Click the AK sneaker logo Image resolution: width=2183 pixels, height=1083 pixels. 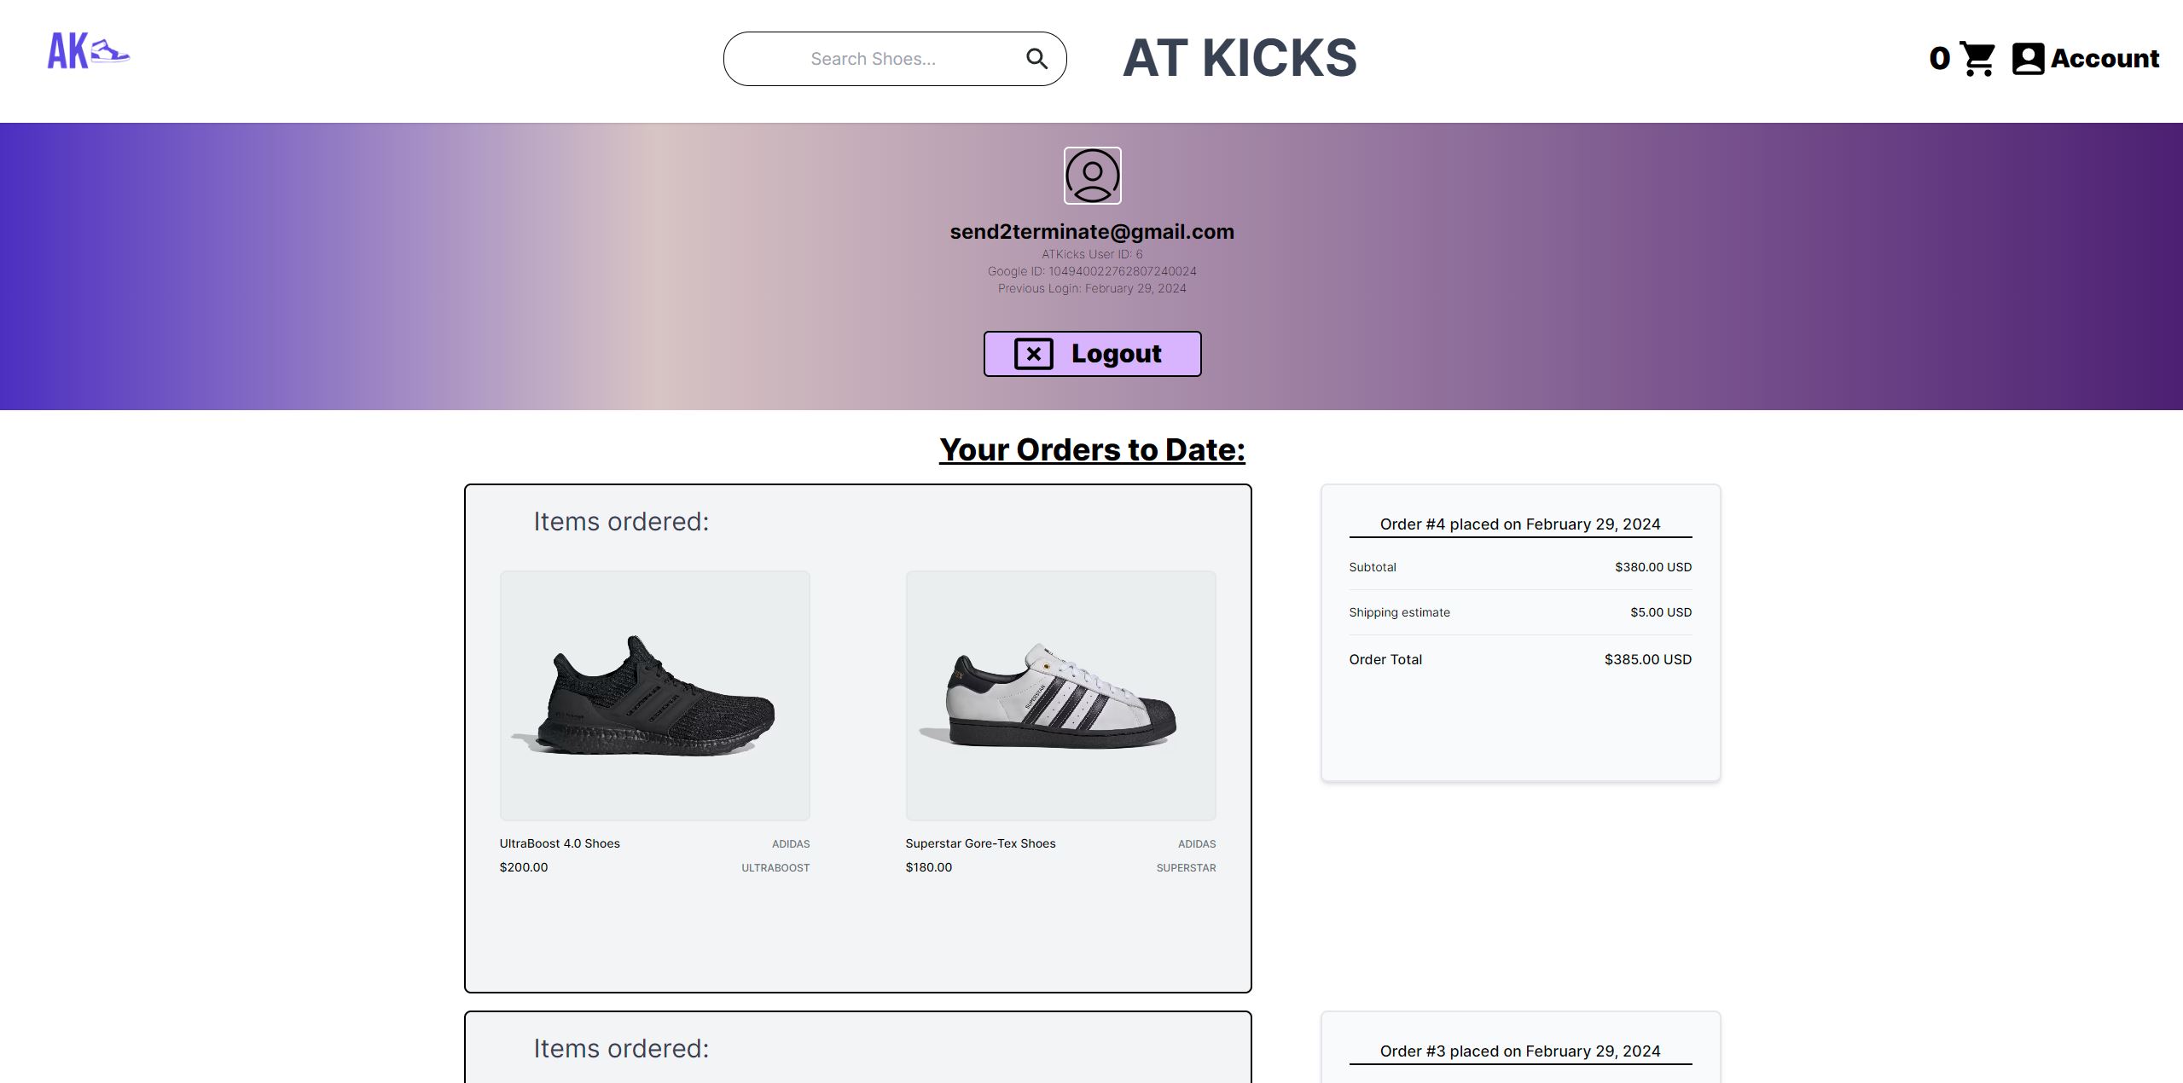(x=89, y=51)
